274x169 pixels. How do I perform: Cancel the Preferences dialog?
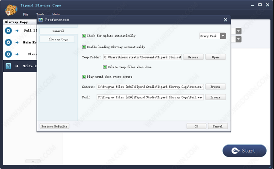(x=218, y=126)
